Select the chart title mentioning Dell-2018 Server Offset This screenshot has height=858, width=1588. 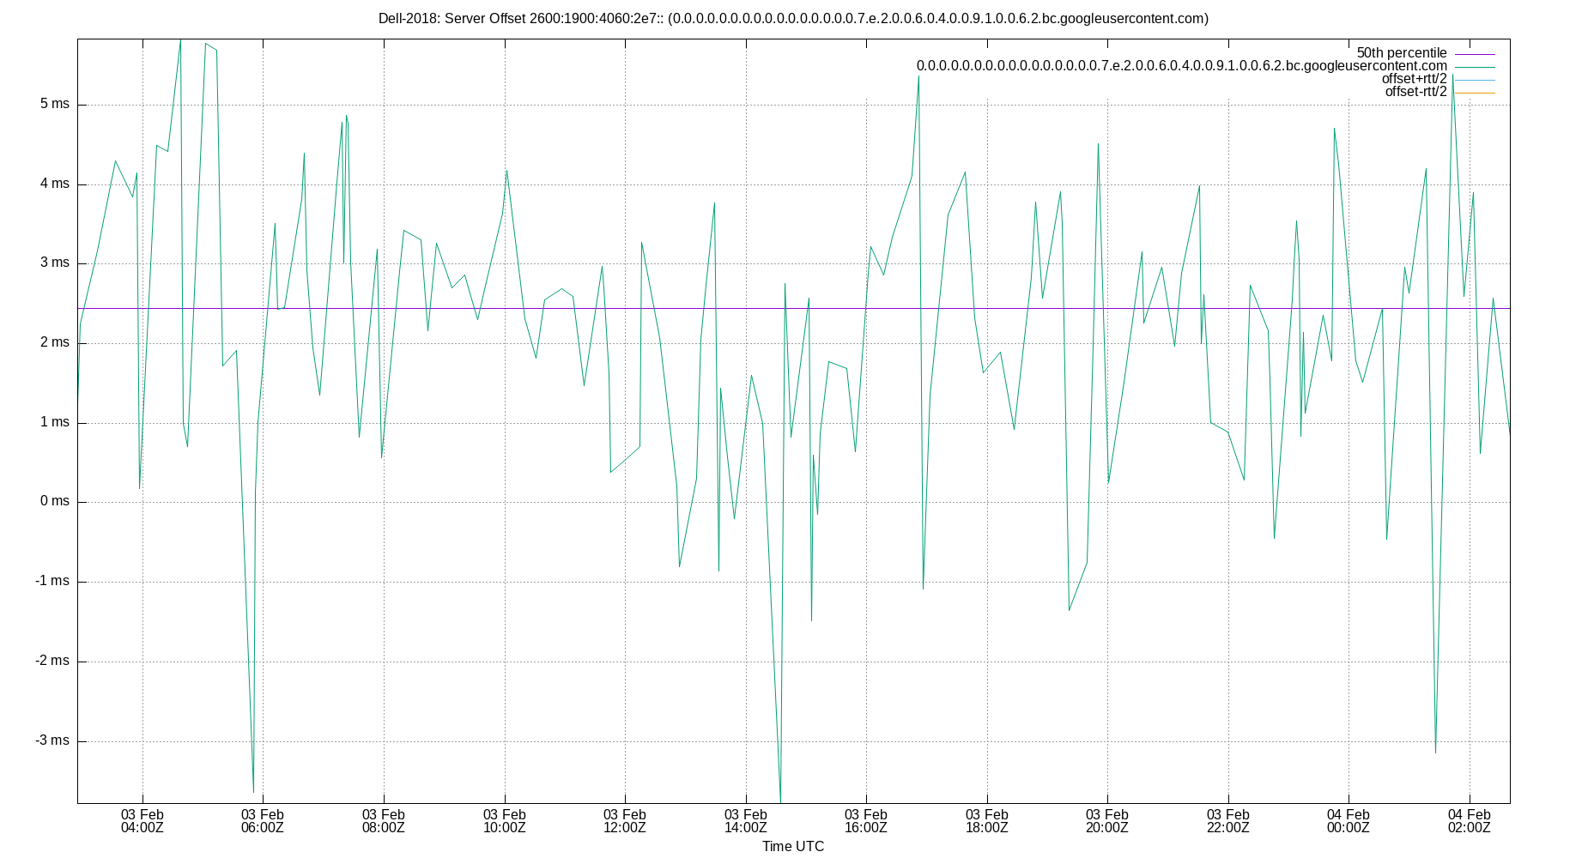tap(794, 15)
